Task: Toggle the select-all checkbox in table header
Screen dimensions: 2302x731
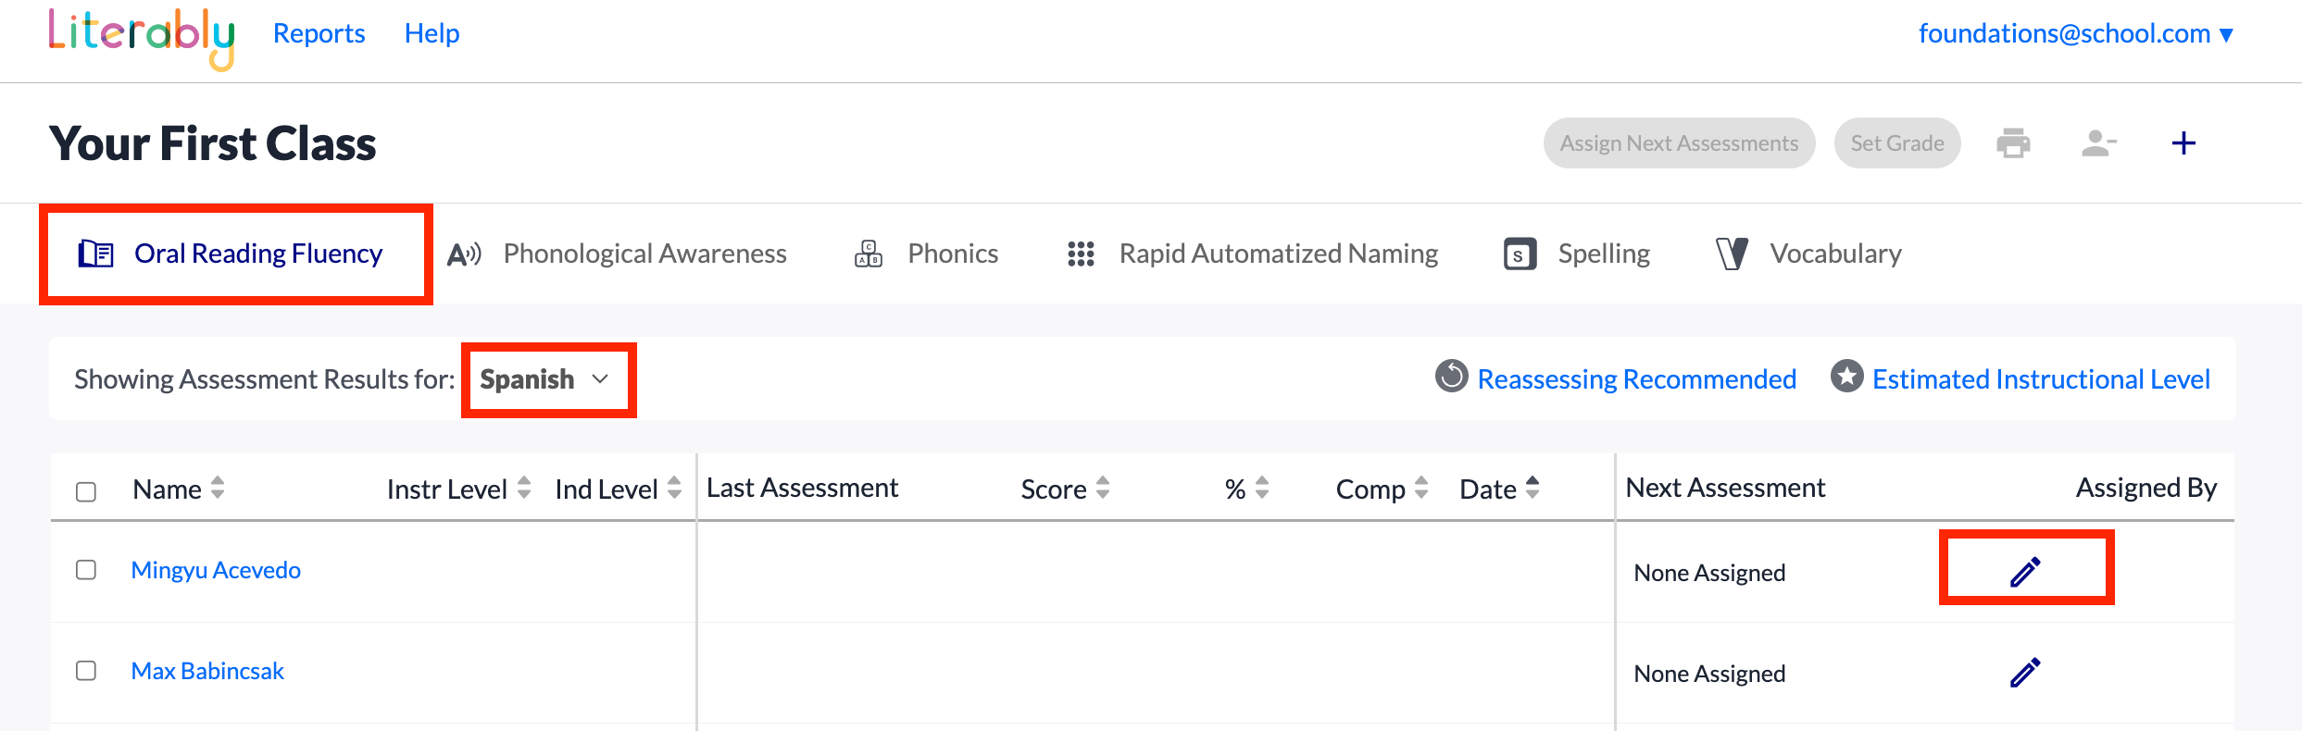Action: pos(86,491)
